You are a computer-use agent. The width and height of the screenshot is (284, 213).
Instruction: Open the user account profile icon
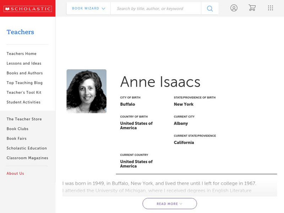click(x=234, y=8)
